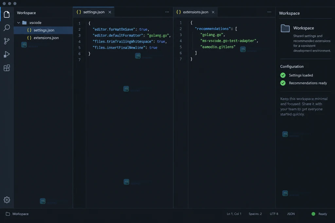Click the braces icon on settings.json tab
Image resolution: width=335 pixels, height=223 pixels.
79,12
